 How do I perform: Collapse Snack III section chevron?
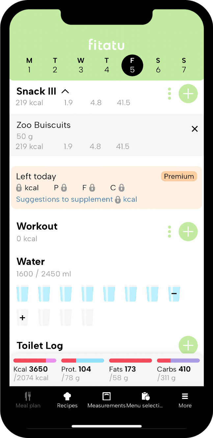[x=65, y=91]
